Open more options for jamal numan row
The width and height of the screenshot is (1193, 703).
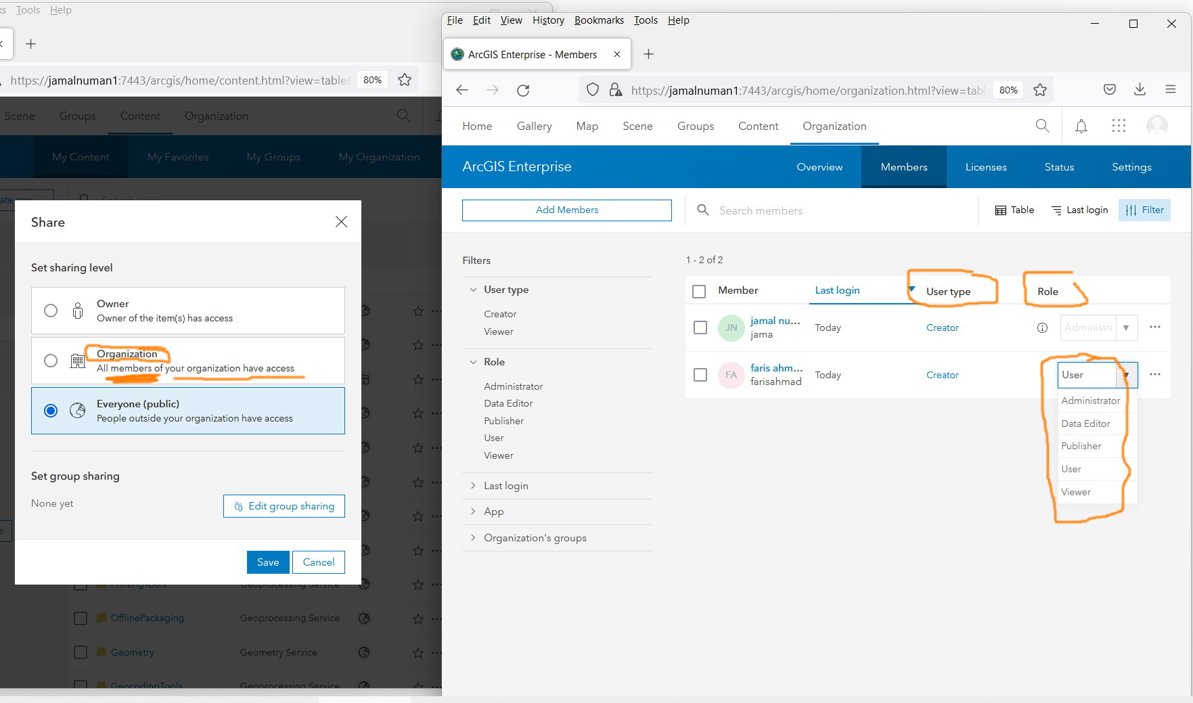point(1155,327)
